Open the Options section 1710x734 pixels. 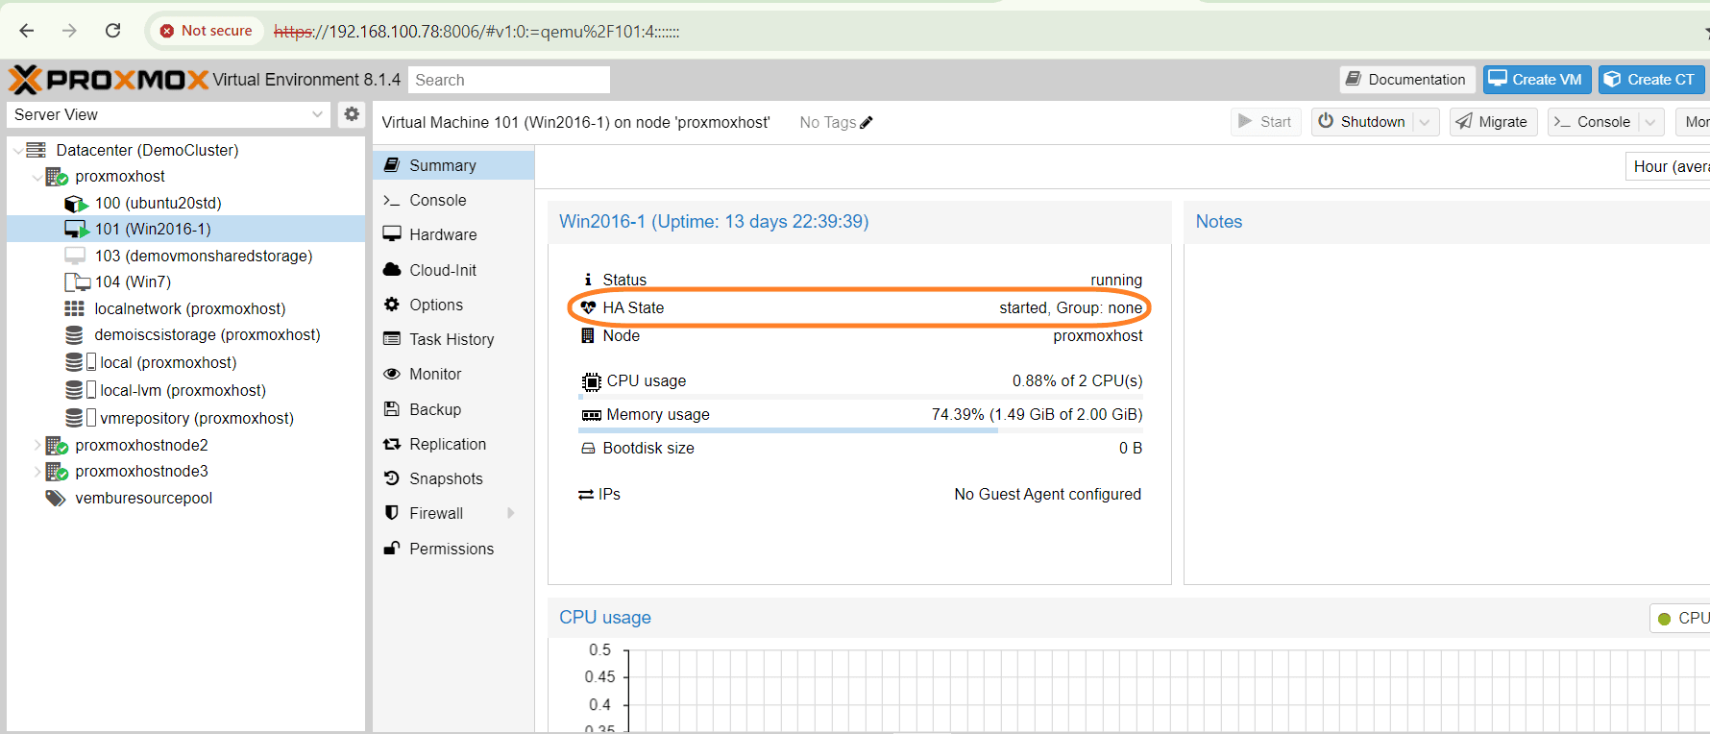pyautogui.click(x=453, y=305)
